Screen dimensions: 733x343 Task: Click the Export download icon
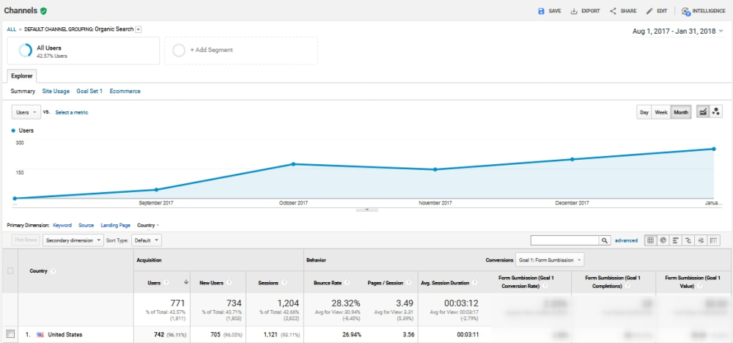(574, 11)
